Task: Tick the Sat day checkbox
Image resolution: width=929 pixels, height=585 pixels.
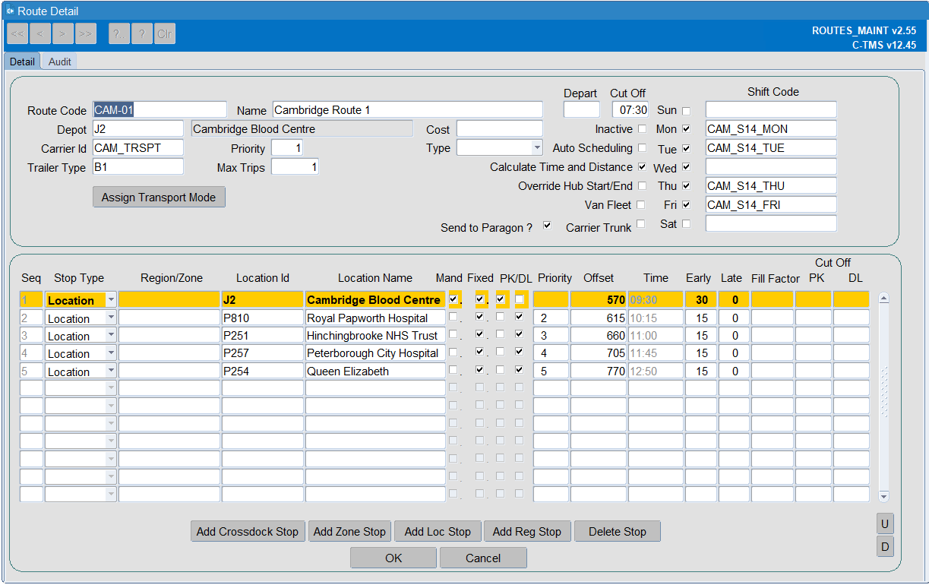Action: coord(686,224)
